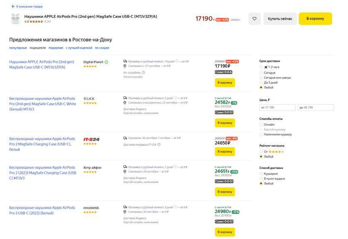Click info icon after 1CLICK '5 дней'
Screen dimensions: 348x239
click(x=176, y=98)
